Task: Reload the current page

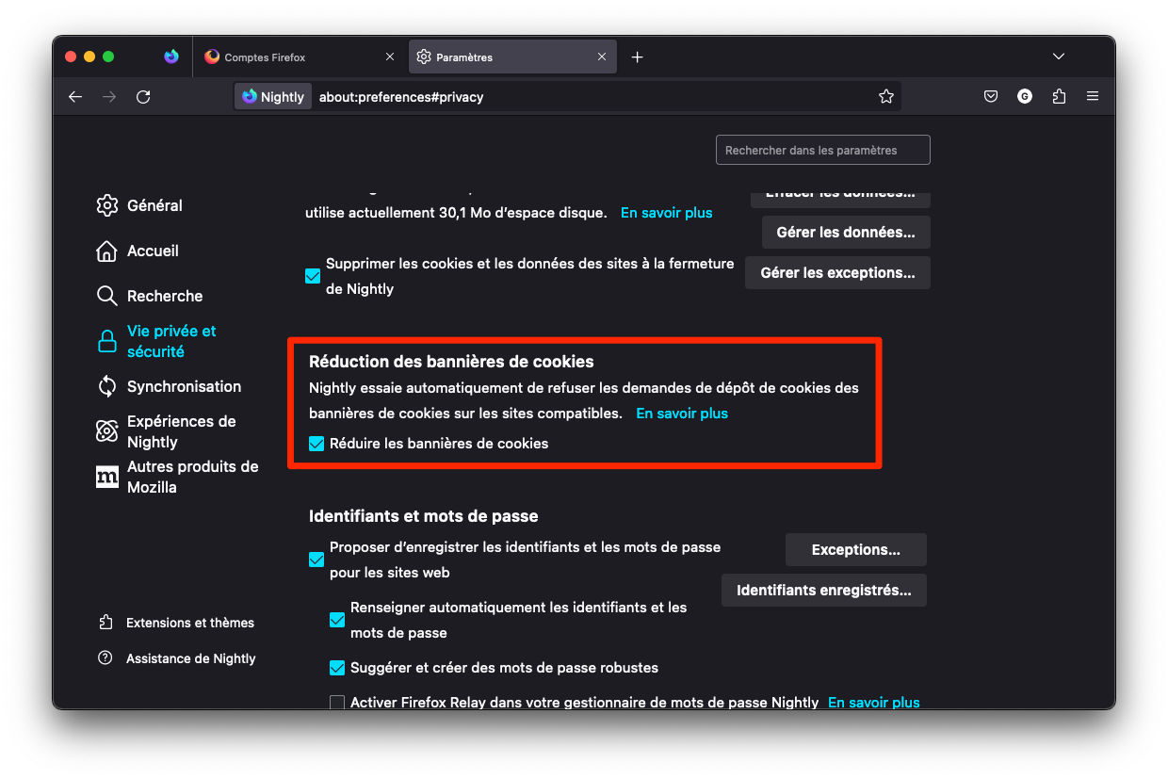Action: pyautogui.click(x=143, y=96)
